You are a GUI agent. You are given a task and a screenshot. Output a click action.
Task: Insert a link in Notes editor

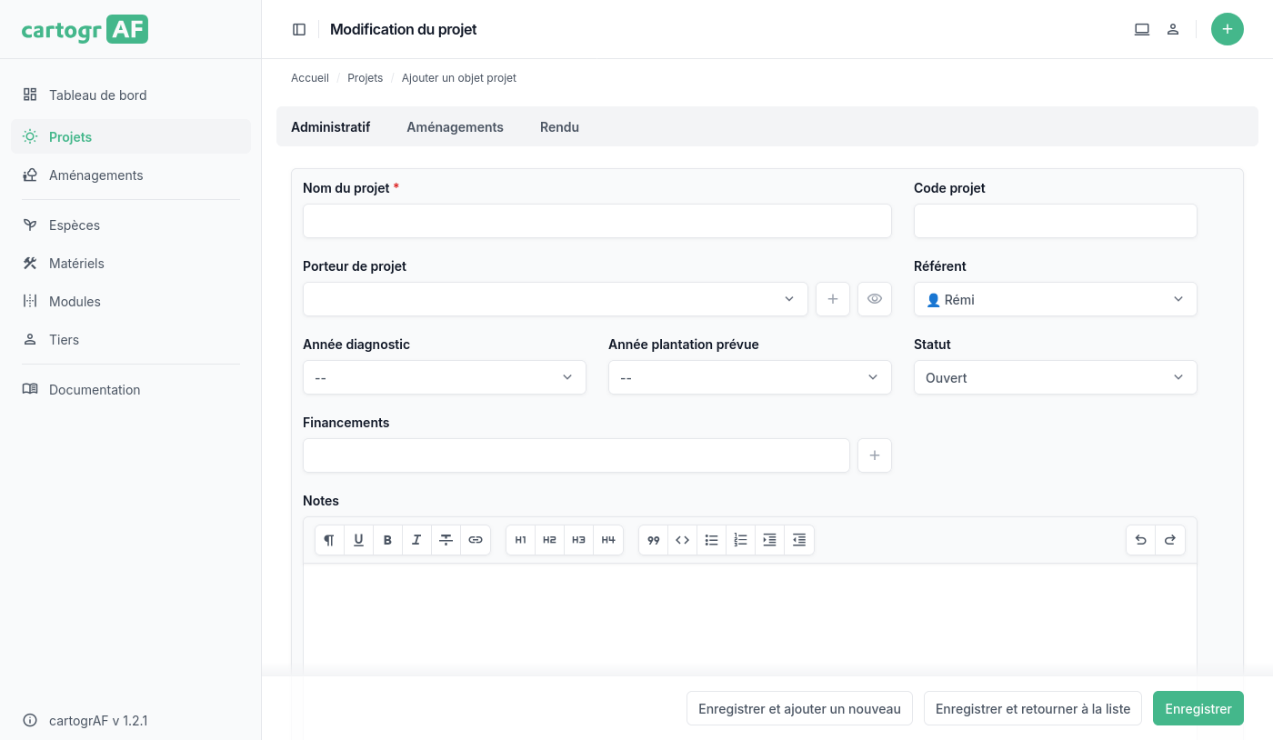tap(476, 540)
